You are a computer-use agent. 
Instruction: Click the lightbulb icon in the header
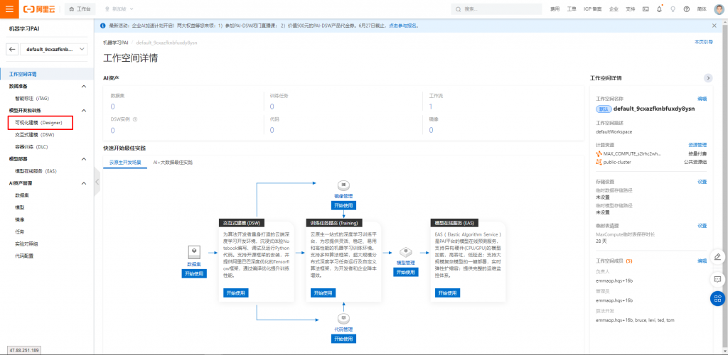[x=673, y=9]
